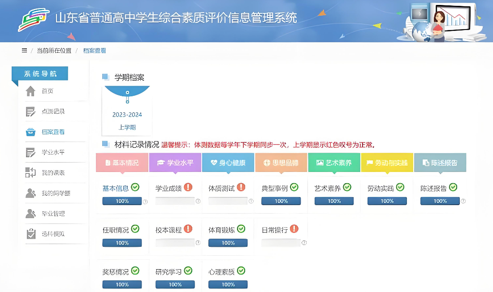Viewport: 493px width, 292px height.
Task: 点击顶部面包屑中的档案查看链接
Action: click(94, 50)
